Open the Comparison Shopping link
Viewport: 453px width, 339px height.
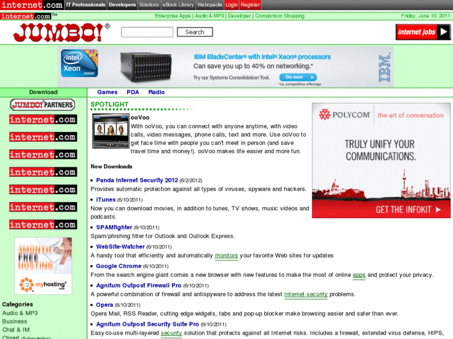point(280,16)
